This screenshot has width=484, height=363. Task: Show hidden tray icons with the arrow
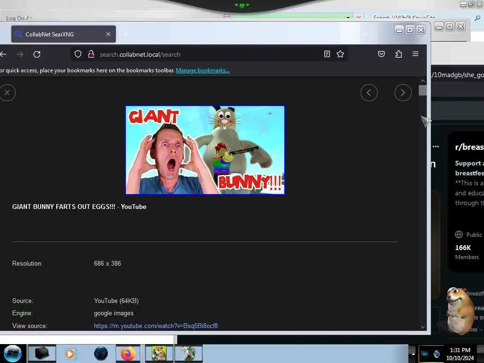(413, 354)
